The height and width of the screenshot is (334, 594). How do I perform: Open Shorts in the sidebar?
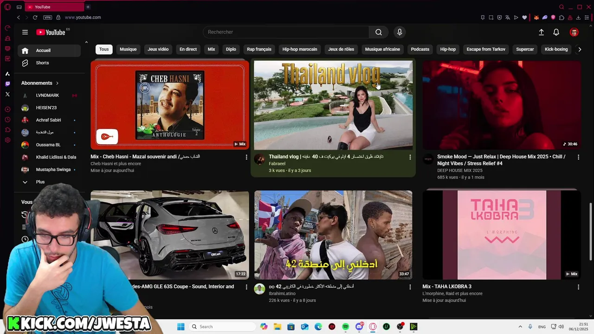pos(49,63)
